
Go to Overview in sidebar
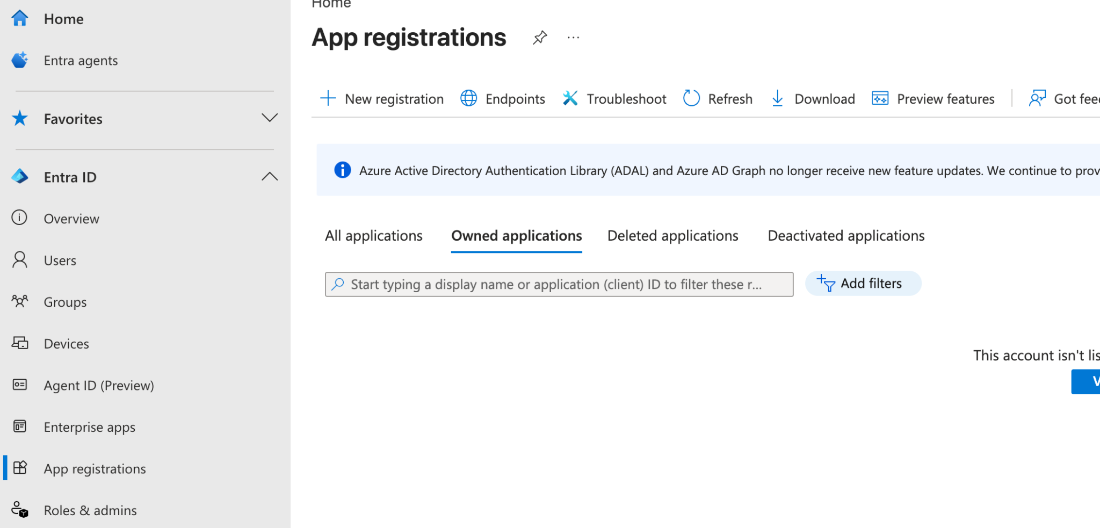[x=71, y=219]
